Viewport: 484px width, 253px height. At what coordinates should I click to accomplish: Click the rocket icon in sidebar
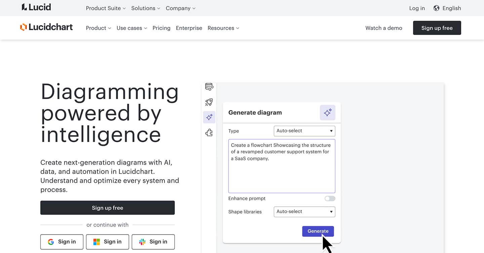209,102
